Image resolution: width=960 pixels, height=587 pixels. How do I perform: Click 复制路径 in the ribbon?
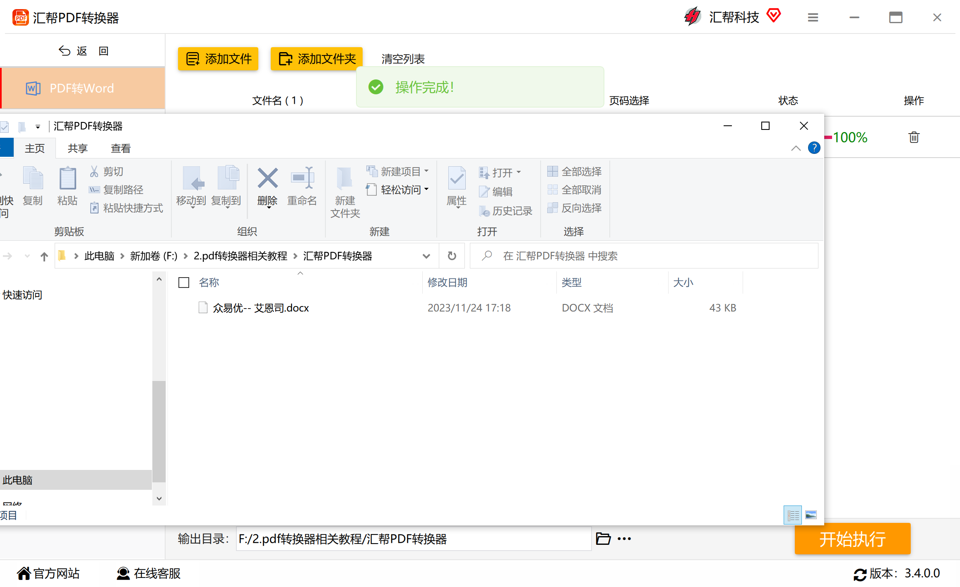tap(116, 190)
